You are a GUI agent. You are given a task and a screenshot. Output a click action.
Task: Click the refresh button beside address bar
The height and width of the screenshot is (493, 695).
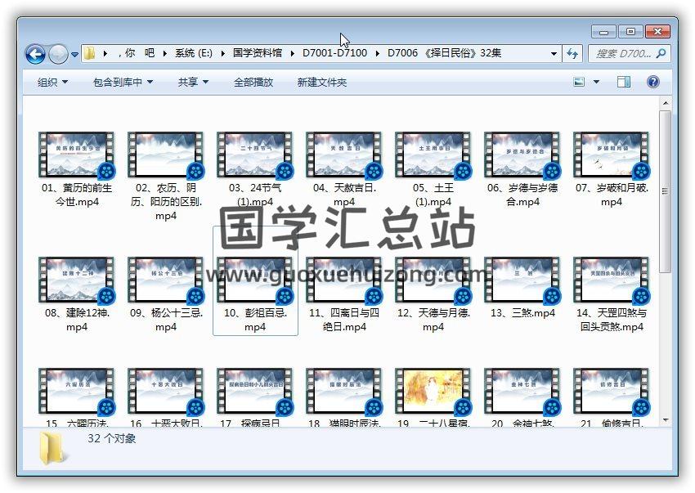(573, 54)
